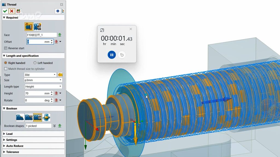The height and width of the screenshot is (157, 280).
Task: Confirm the thread with the green checkmark
Action: [x=5, y=11]
